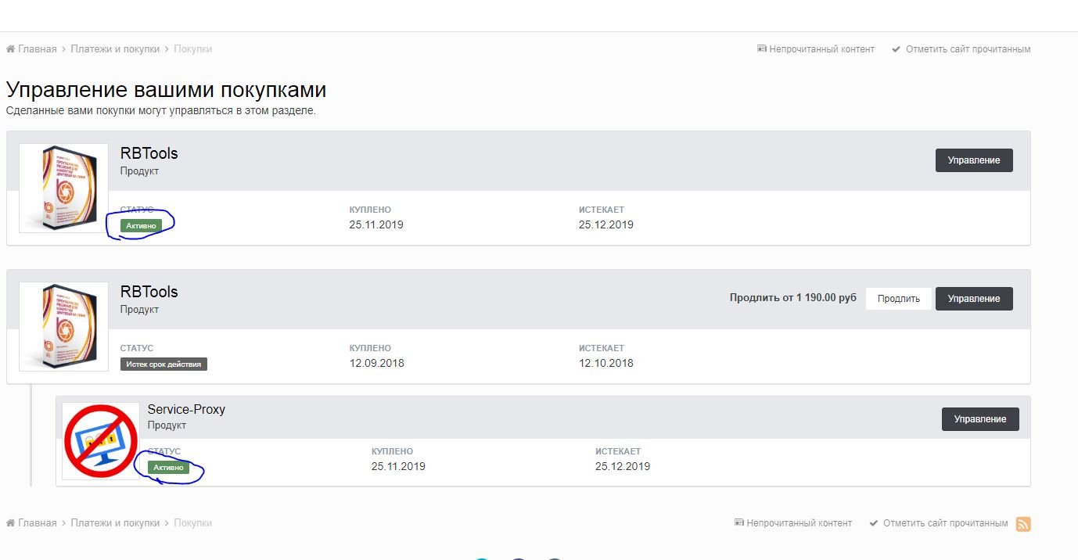Open Платежи и покупки in bottom breadcrumb
Screen dimensions: 1078x560
tap(114, 523)
